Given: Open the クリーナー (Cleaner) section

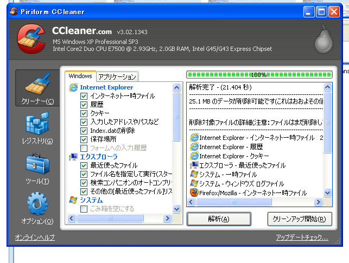Looking at the screenshot, I should [37, 88].
